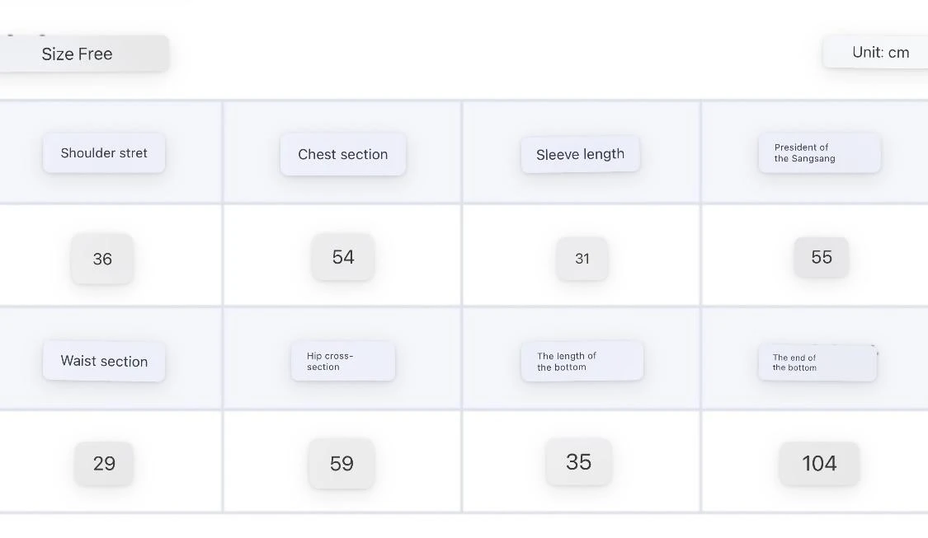Click The end of the bottom chip
This screenshot has width=928, height=538.
pos(817,363)
